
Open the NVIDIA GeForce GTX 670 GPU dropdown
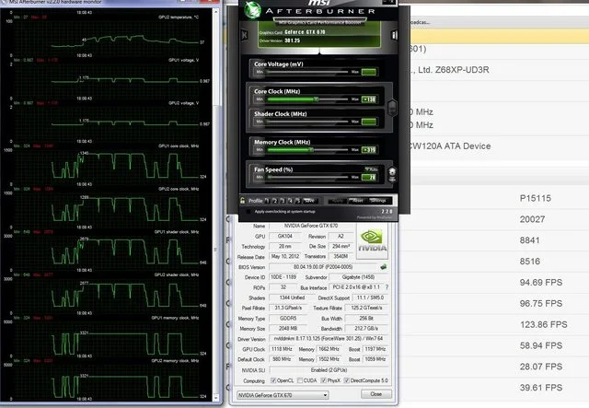[283, 395]
